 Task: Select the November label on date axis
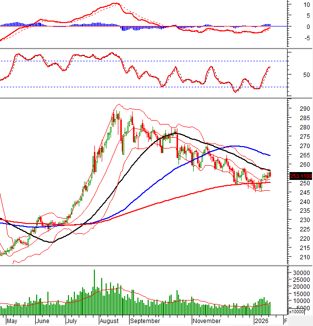coord(207,321)
